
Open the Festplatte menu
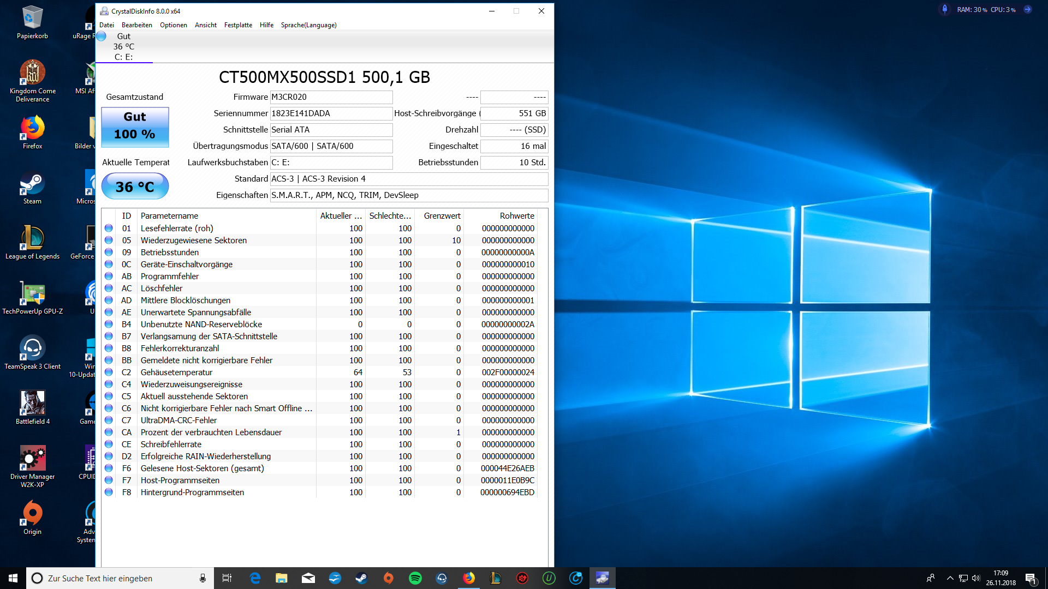(238, 25)
